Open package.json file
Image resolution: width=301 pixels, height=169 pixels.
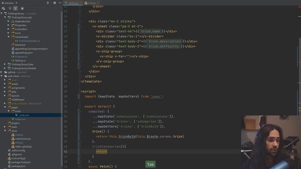coord(18,166)
